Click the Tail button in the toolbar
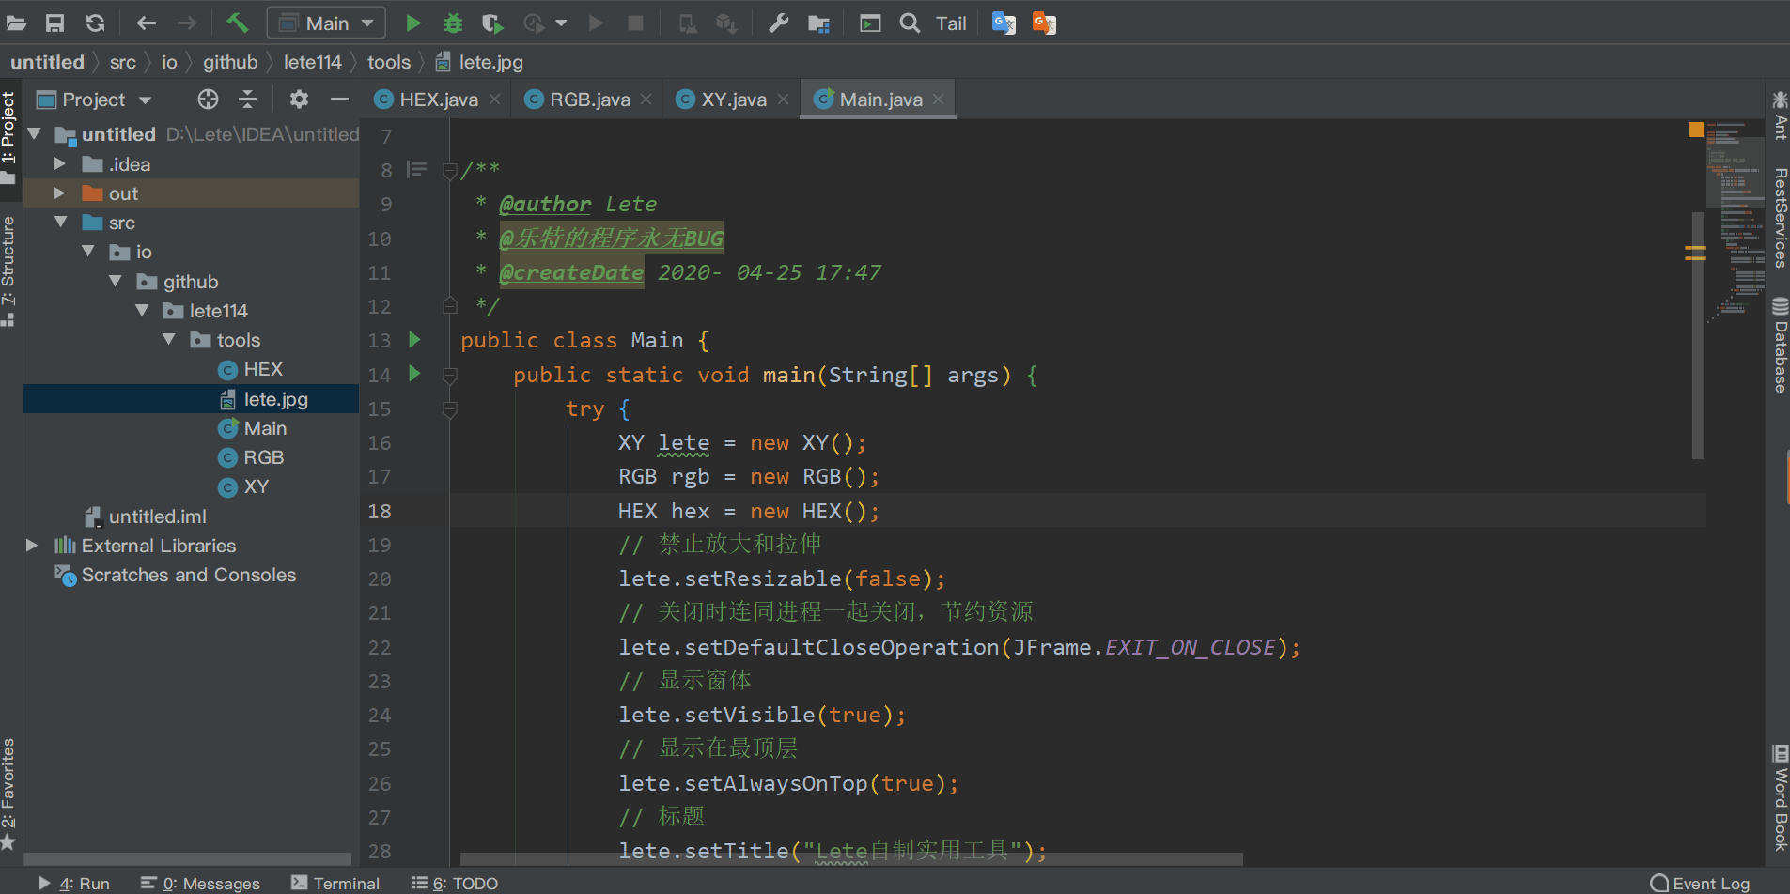Screen dimensions: 1790x894 [951, 23]
